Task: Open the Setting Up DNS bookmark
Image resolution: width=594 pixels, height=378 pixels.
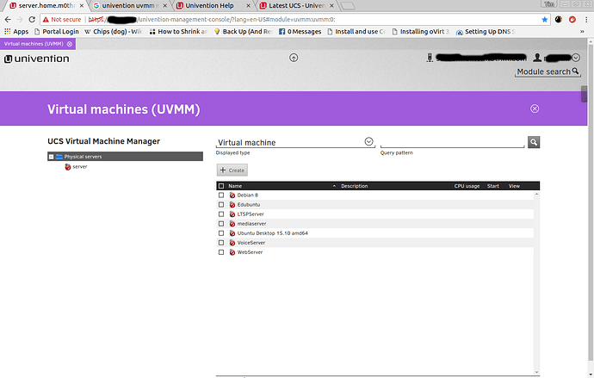Action: (x=486, y=32)
